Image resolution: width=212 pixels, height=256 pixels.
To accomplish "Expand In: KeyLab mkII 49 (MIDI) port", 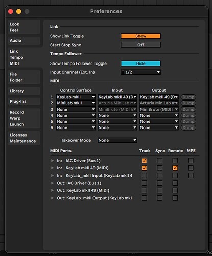I will click(52, 168).
